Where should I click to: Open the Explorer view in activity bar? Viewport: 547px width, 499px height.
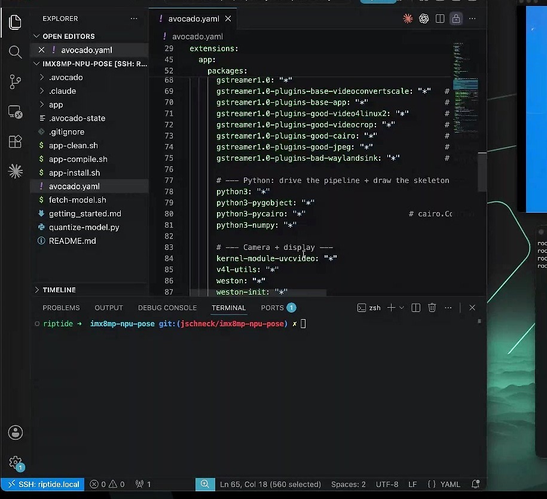(x=15, y=22)
